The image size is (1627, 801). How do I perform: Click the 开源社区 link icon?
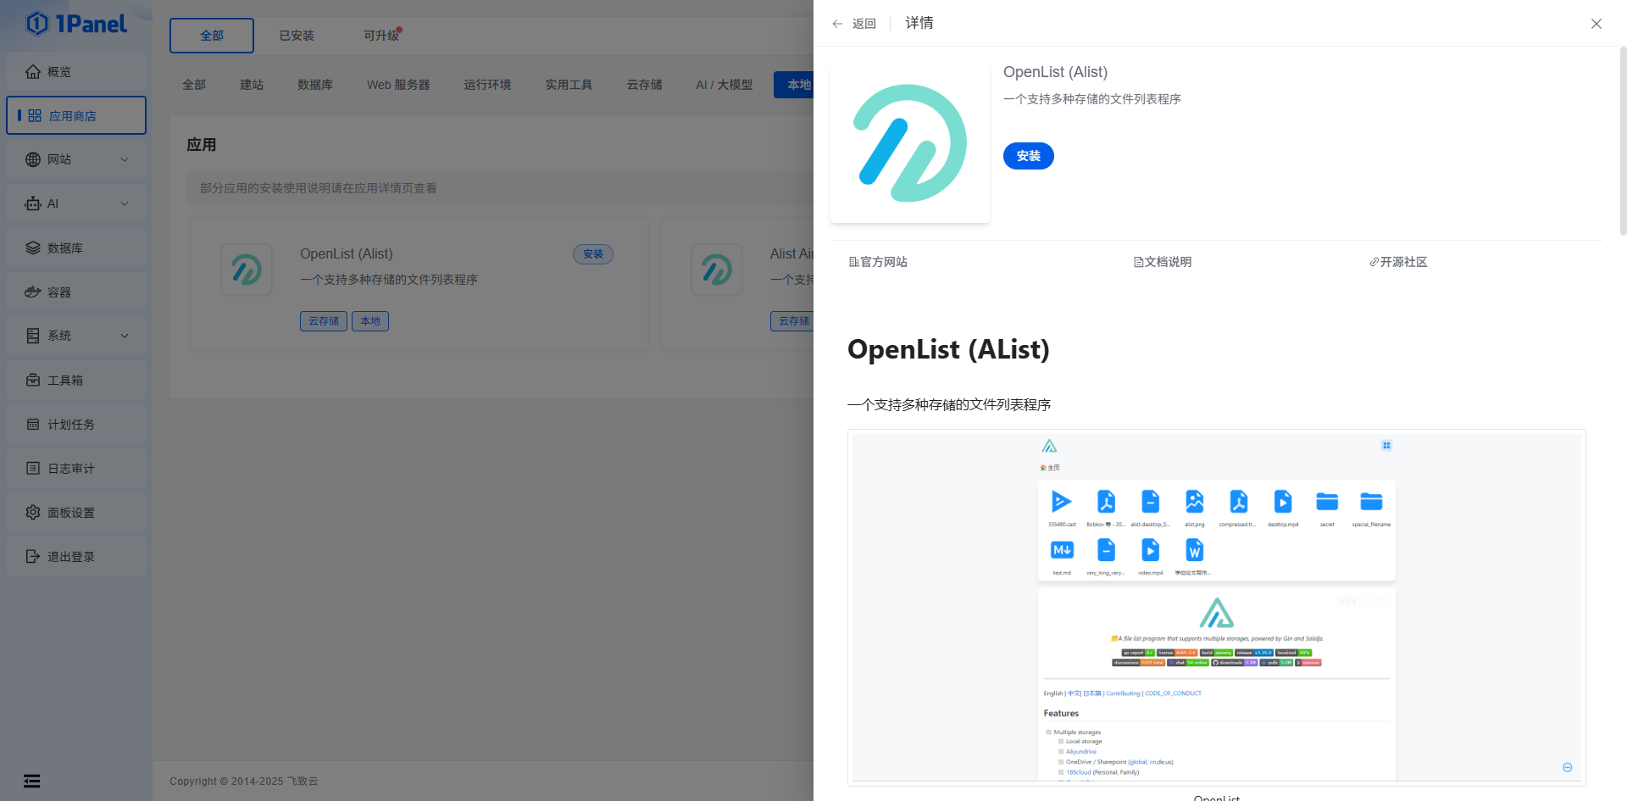tap(1374, 262)
